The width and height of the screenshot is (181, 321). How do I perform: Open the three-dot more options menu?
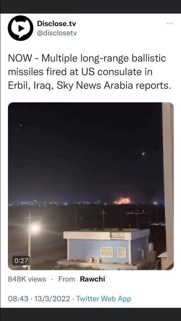170,24
